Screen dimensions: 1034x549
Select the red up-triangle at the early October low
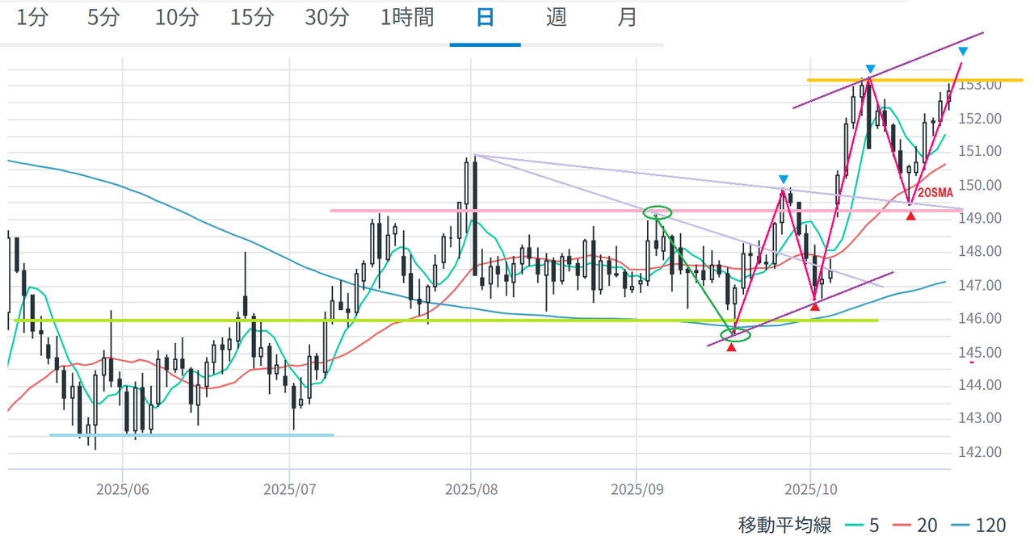pyautogui.click(x=815, y=306)
